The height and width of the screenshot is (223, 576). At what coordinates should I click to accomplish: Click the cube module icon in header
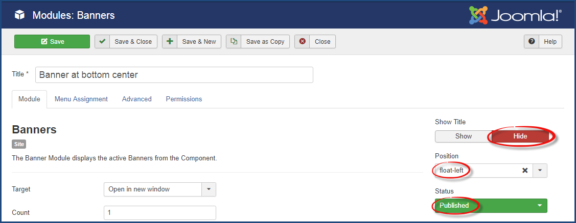click(19, 15)
